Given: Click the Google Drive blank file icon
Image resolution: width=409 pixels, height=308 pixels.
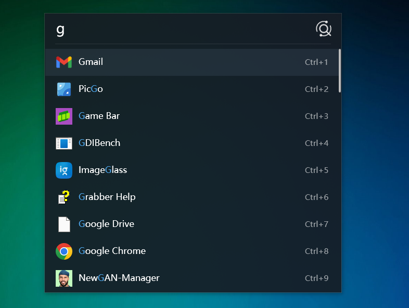Looking at the screenshot, I should [64, 224].
